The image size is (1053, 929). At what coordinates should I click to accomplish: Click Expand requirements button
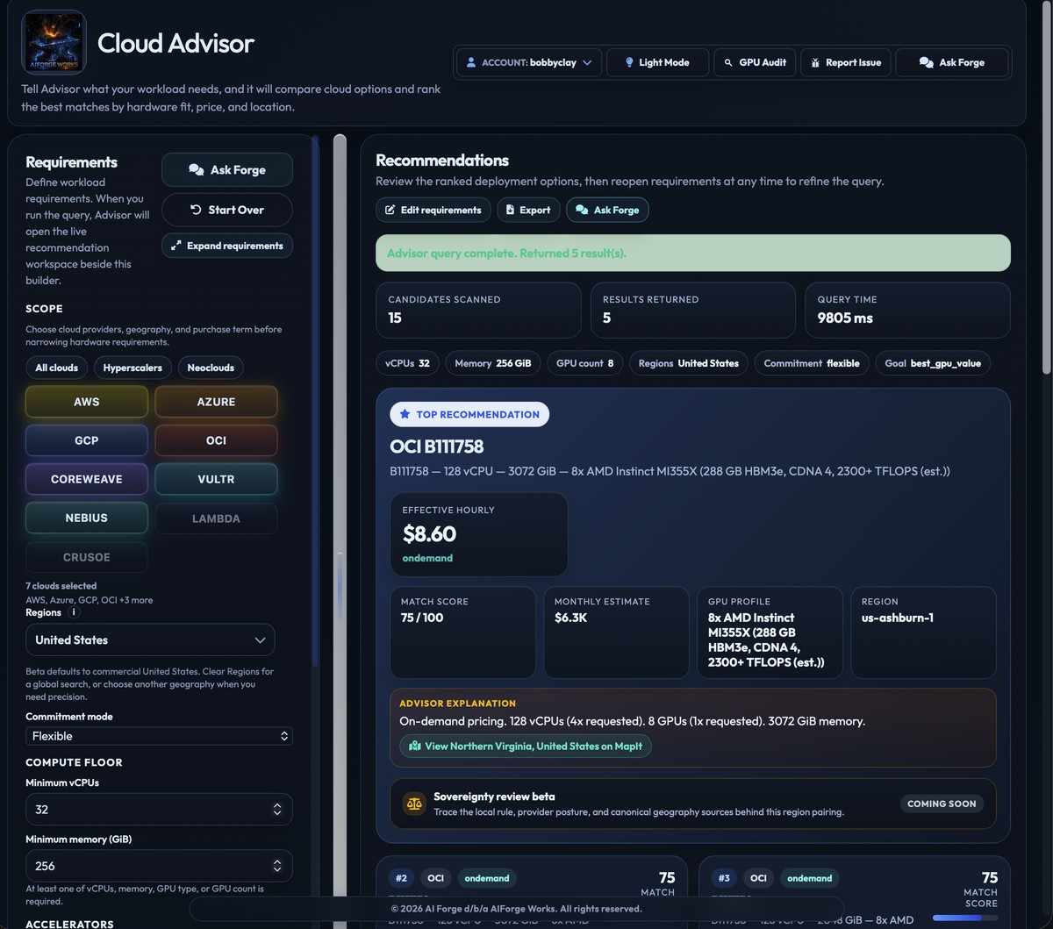(227, 246)
